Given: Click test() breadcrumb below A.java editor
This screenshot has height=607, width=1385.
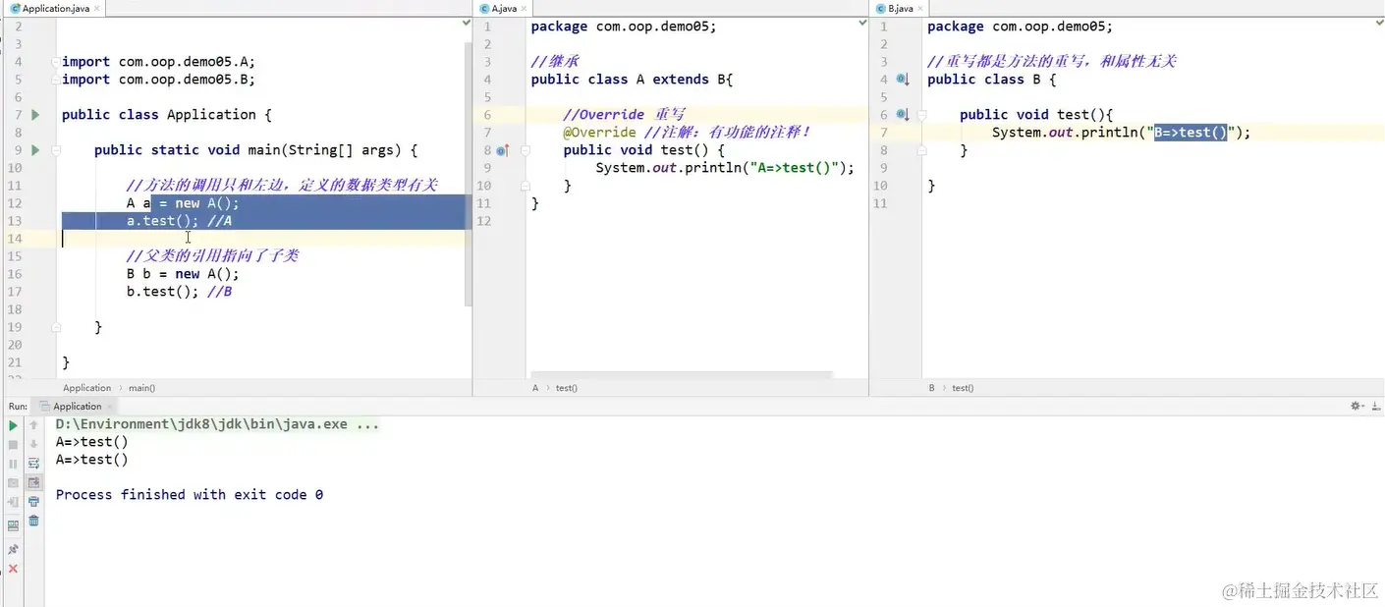Looking at the screenshot, I should (567, 388).
